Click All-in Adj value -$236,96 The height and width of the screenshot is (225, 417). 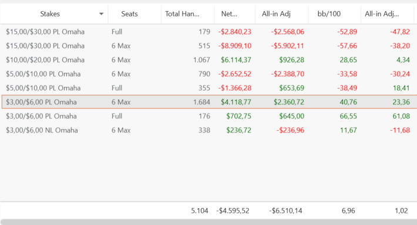(290, 130)
